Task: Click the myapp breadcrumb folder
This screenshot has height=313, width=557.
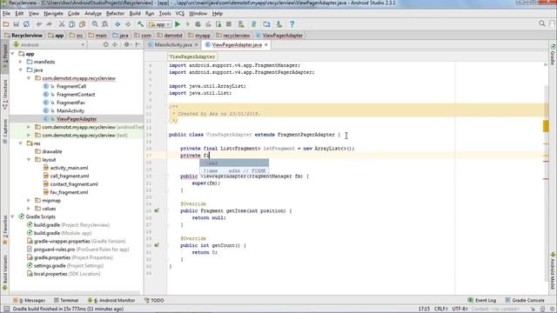Action: coord(199,36)
